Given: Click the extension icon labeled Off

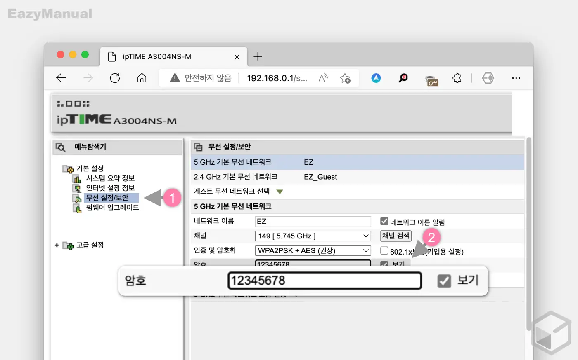Looking at the screenshot, I should (x=431, y=80).
